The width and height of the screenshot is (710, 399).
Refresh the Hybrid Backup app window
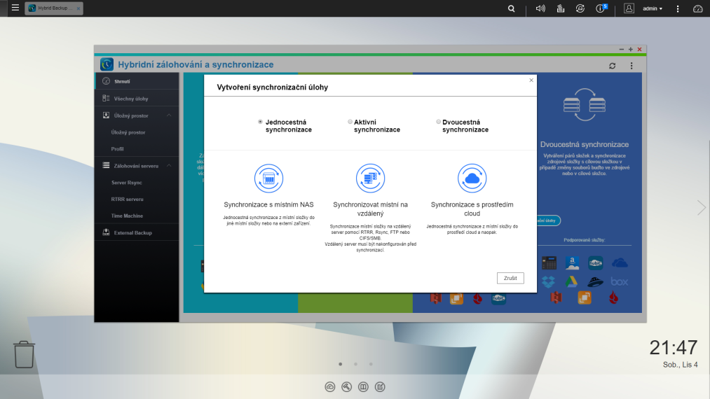pyautogui.click(x=612, y=66)
